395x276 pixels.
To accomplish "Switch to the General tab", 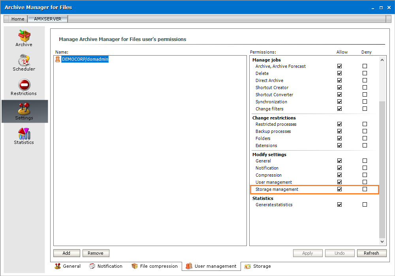I will point(68,266).
